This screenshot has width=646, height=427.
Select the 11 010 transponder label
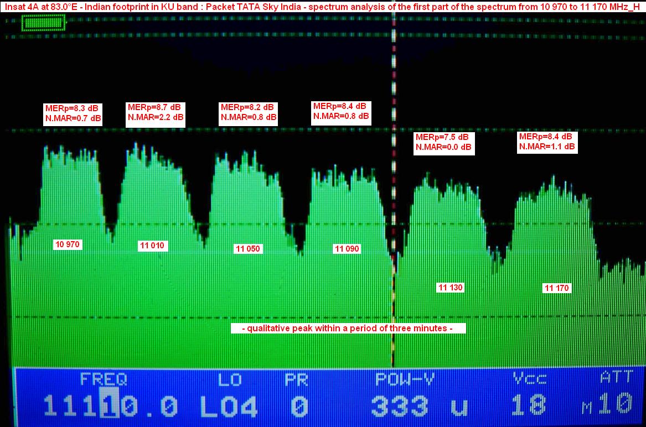(152, 246)
